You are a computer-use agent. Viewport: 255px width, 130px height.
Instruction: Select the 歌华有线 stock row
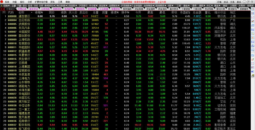tap(125, 125)
